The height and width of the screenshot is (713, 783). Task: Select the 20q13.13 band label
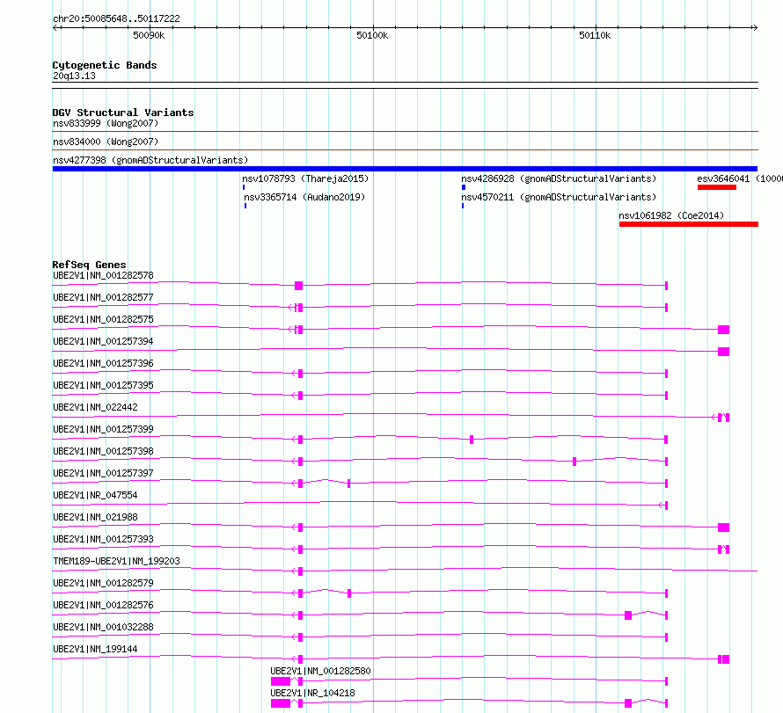[74, 76]
